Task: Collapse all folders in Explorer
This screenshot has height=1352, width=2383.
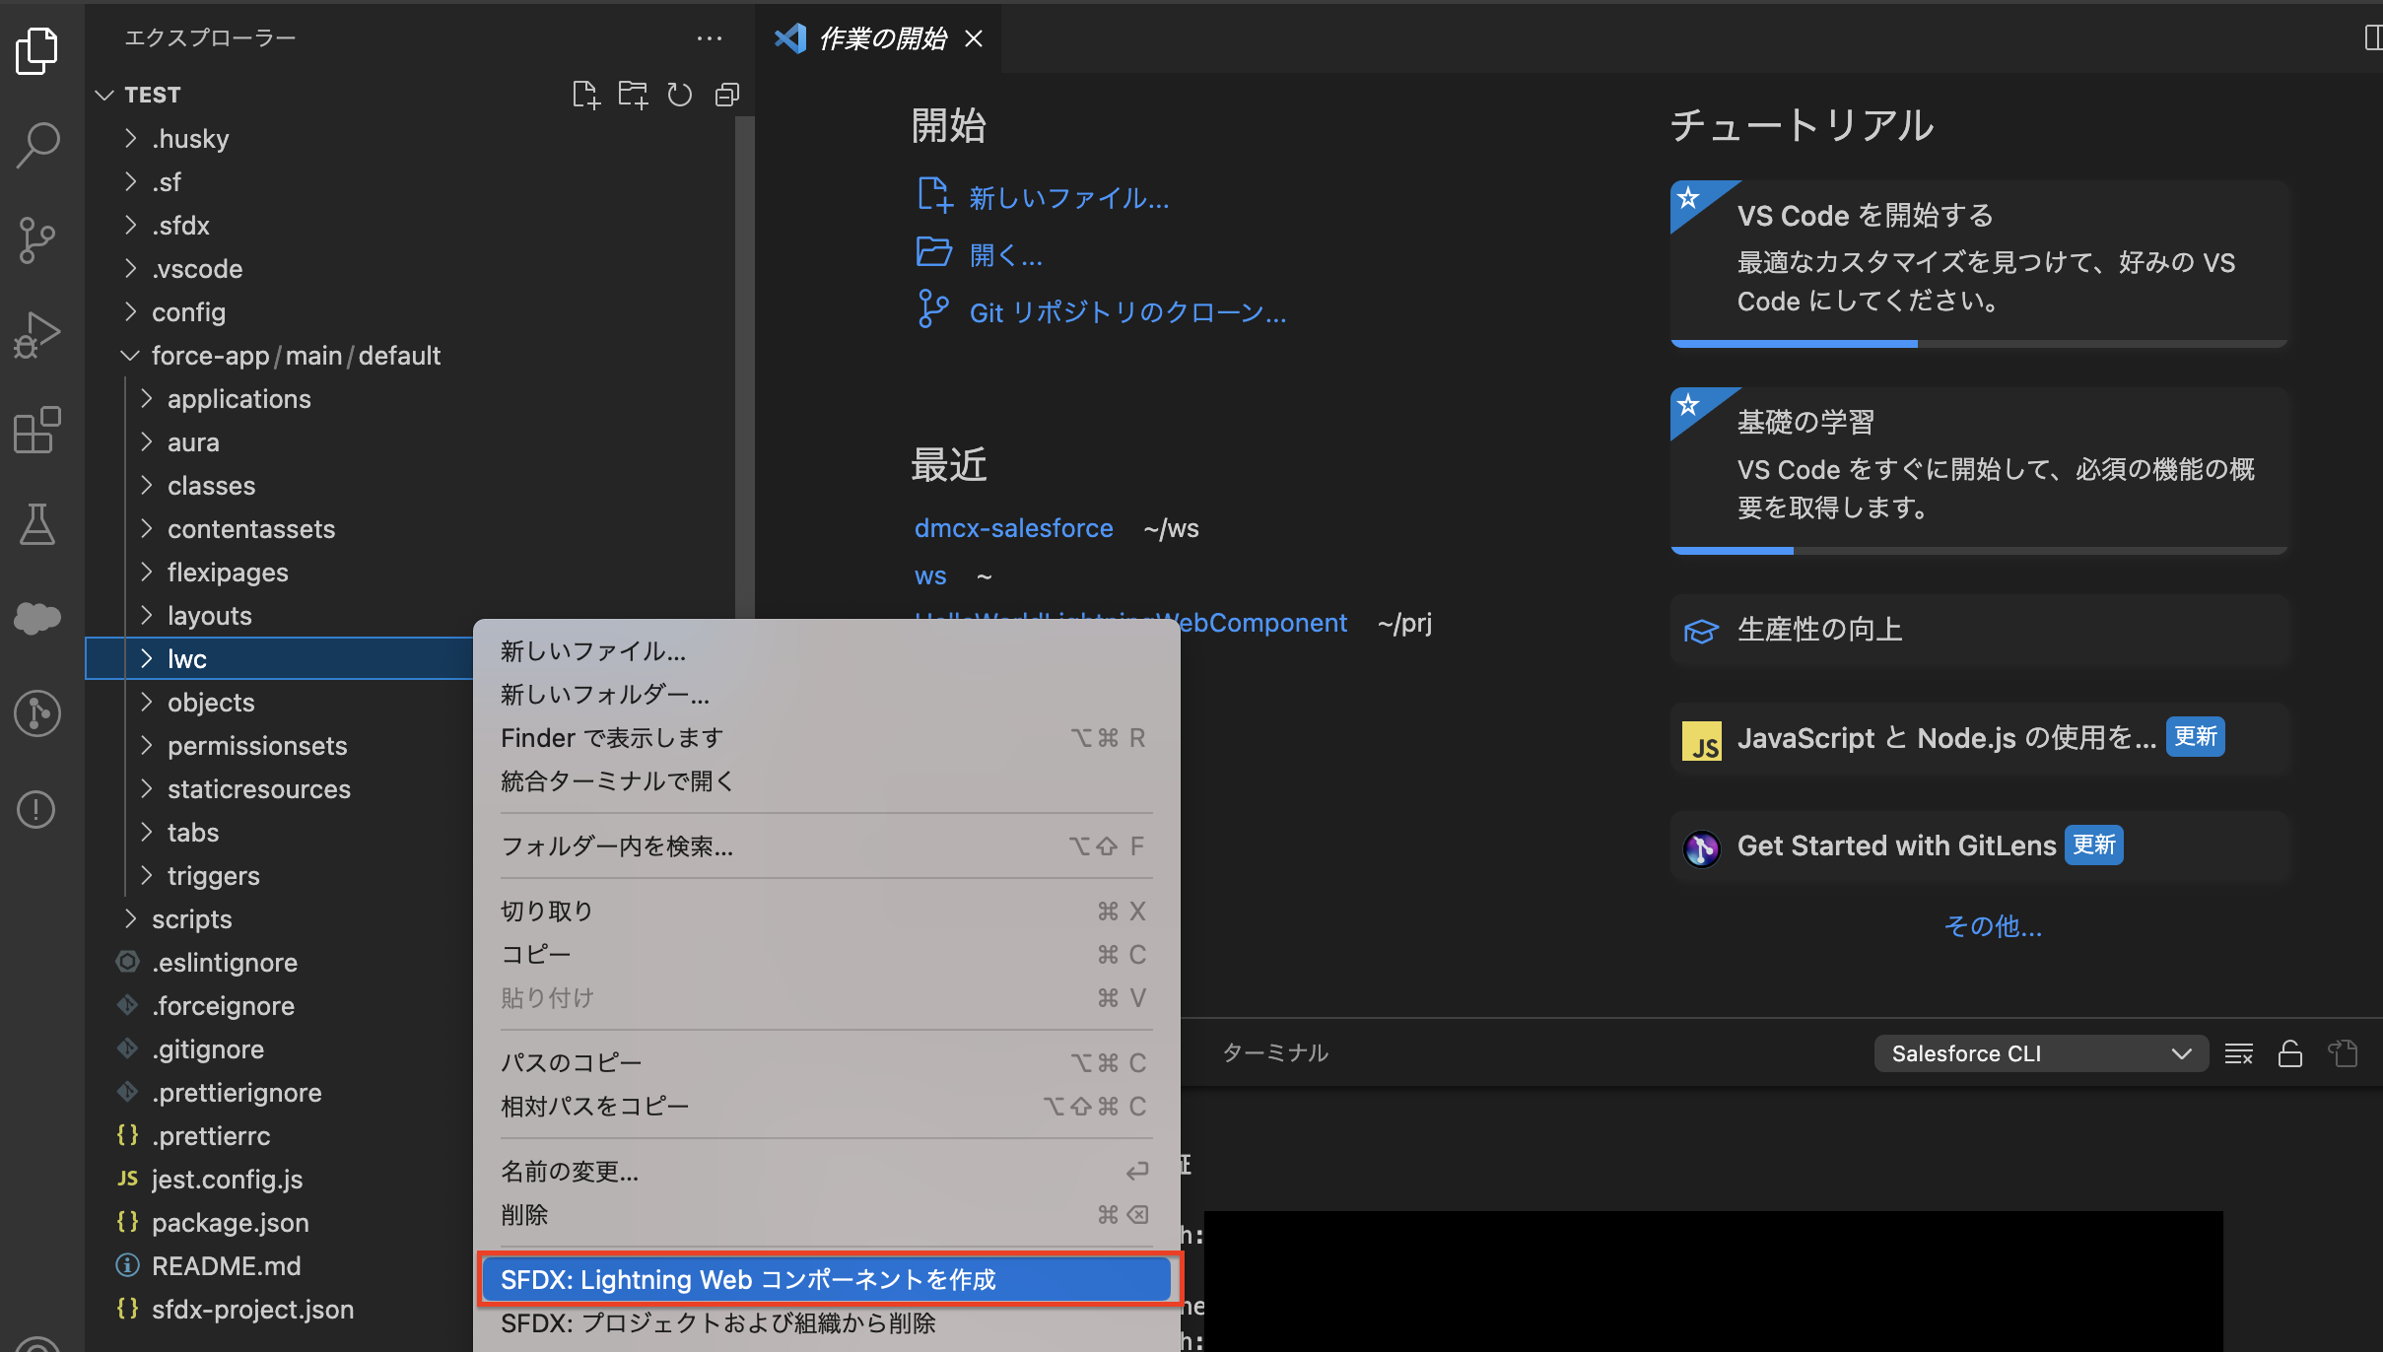Action: [727, 94]
